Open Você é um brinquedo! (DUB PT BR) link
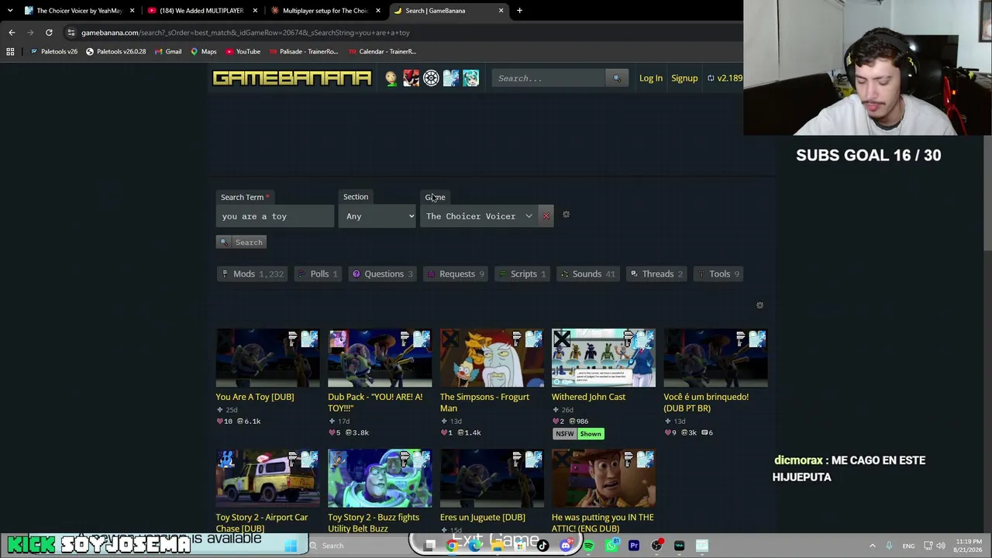Viewport: 992px width, 558px height. (706, 402)
